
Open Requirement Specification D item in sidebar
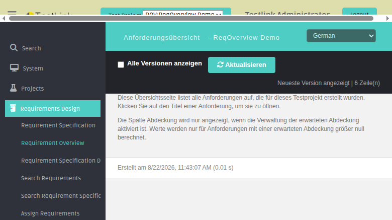click(x=61, y=161)
